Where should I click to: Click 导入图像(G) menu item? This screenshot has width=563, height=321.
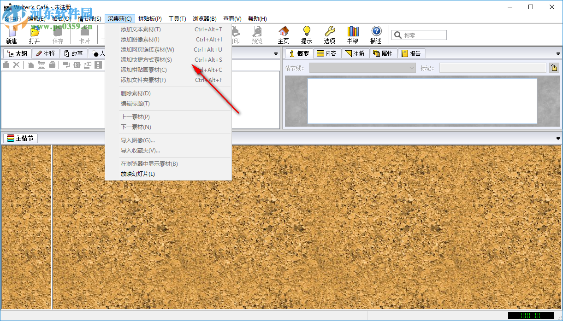pyautogui.click(x=138, y=140)
